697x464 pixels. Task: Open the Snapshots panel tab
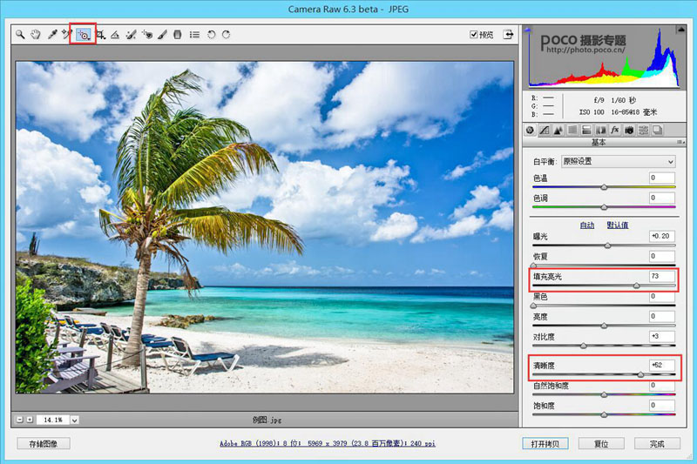658,130
